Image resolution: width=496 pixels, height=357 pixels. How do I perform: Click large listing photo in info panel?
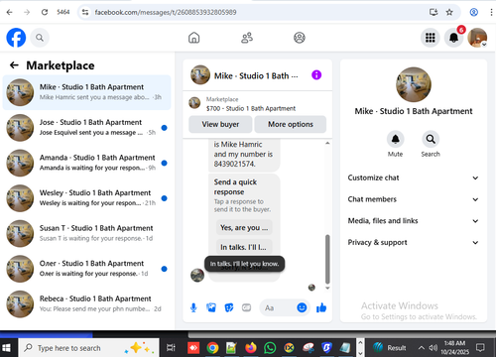coord(414,84)
